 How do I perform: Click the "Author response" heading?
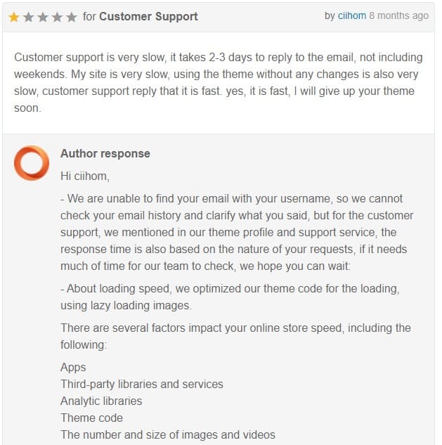coord(105,153)
